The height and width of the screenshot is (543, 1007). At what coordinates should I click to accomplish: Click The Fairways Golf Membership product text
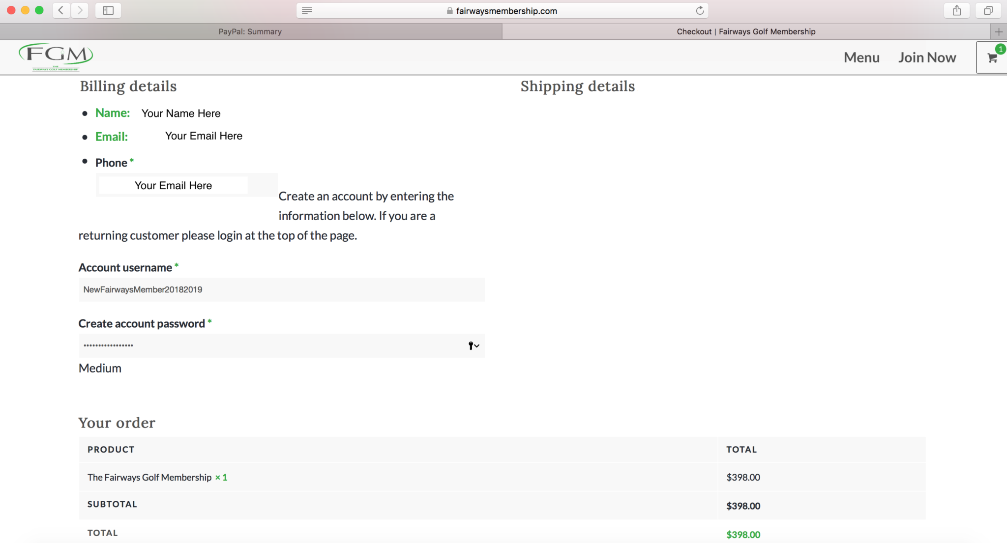(149, 477)
